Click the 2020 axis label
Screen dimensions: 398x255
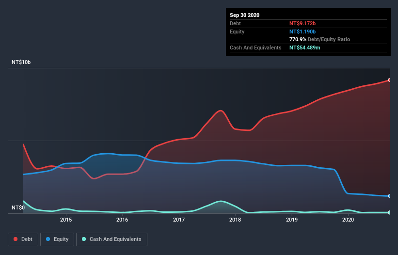[348, 220]
